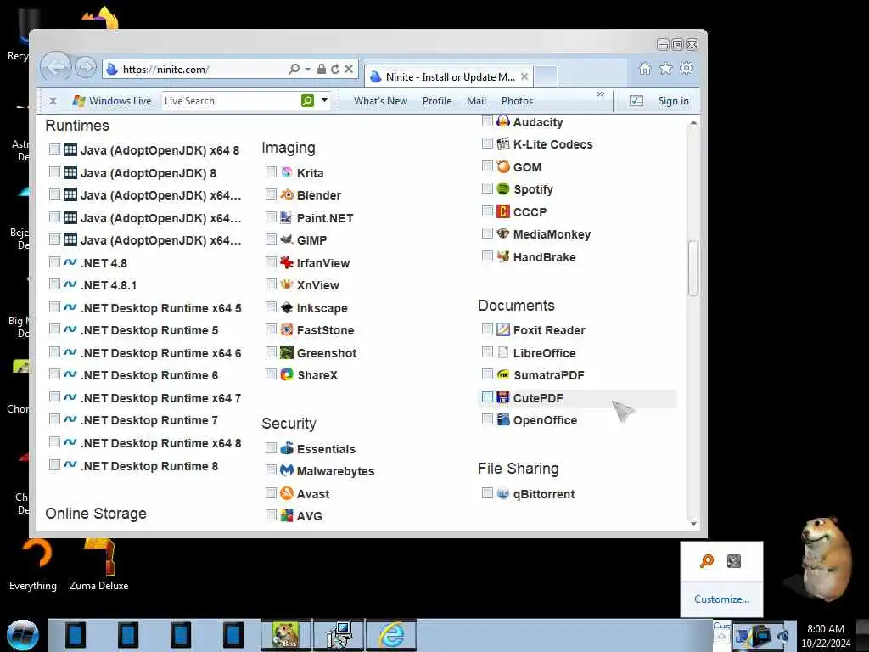Click the .NET 4.8 icon

[x=70, y=262]
